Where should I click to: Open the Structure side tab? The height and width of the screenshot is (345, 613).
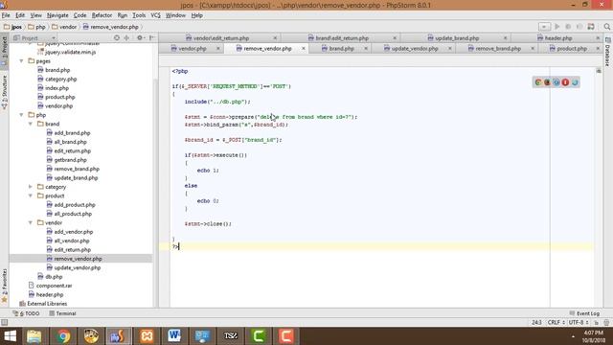[4, 92]
